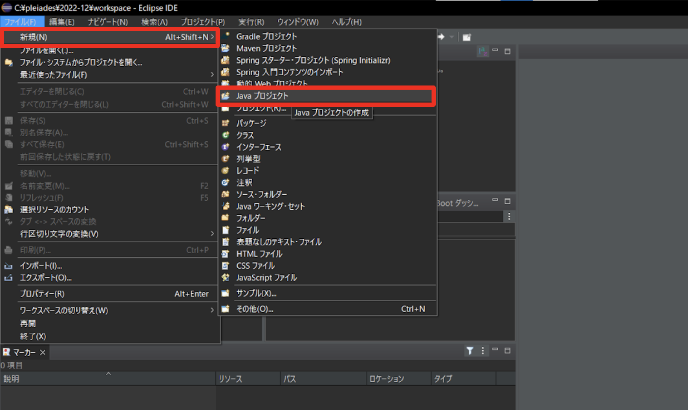
Task: Choose プロパティー(R) menu entry
Action: pos(110,294)
